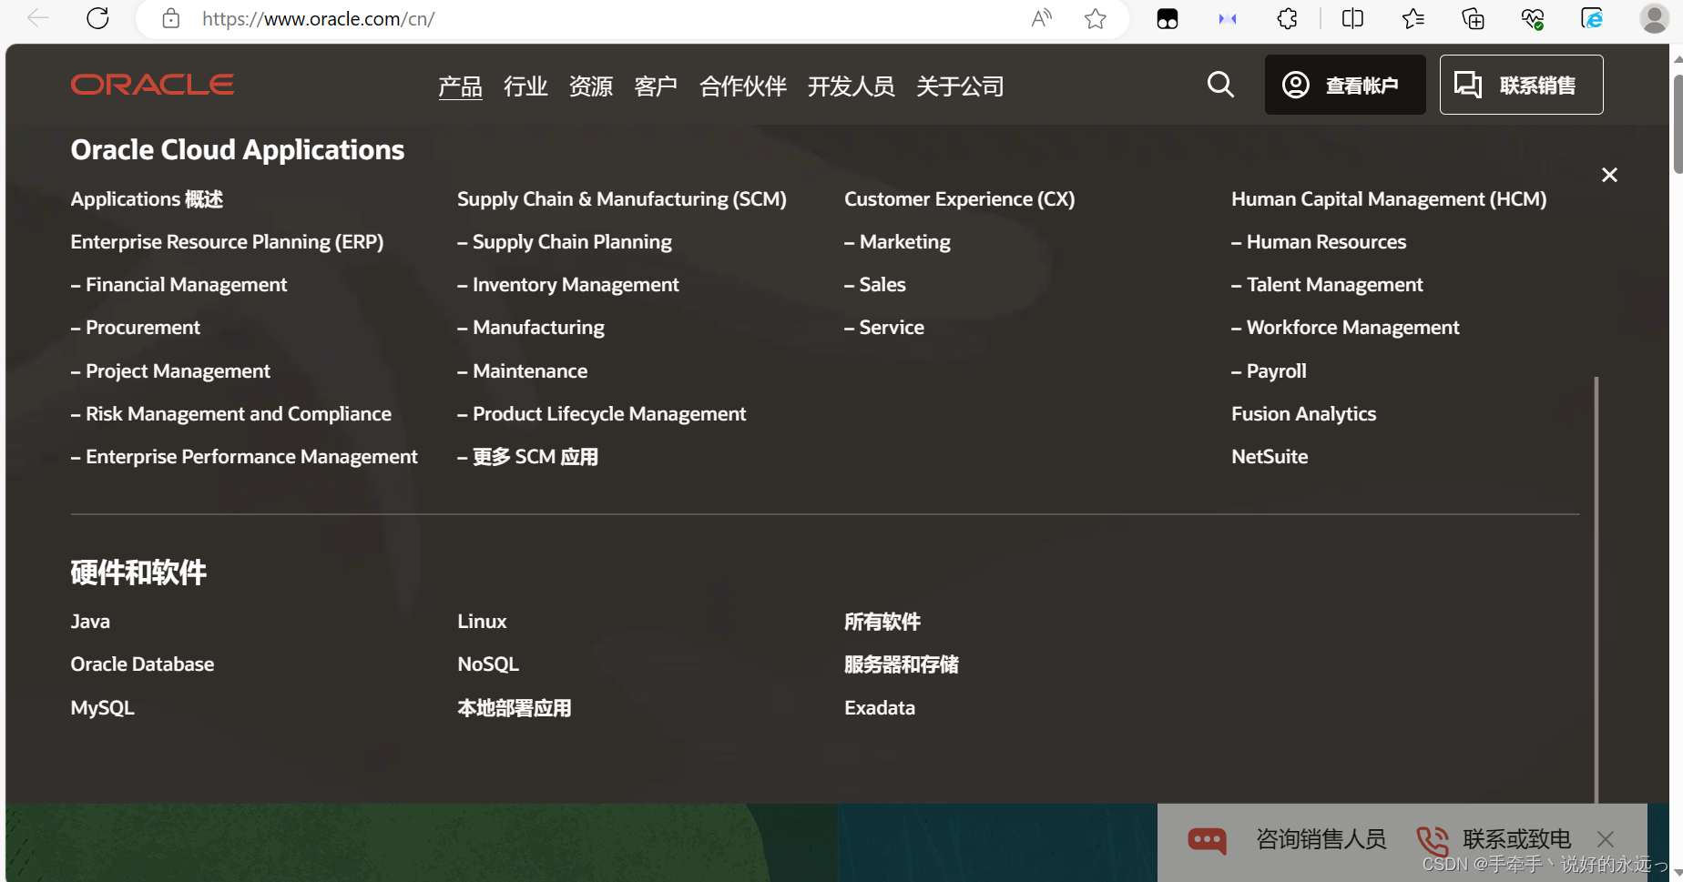This screenshot has height=882, width=1683.
Task: Dismiss the 联系或致电 popup
Action: coord(1605,838)
